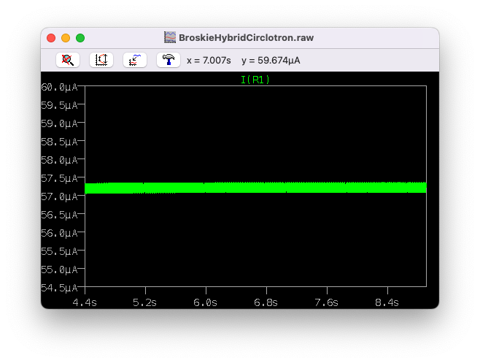Image resolution: width=480 pixels, height=363 pixels.
Task: Click the 8.4s x-axis label
Action: click(387, 303)
